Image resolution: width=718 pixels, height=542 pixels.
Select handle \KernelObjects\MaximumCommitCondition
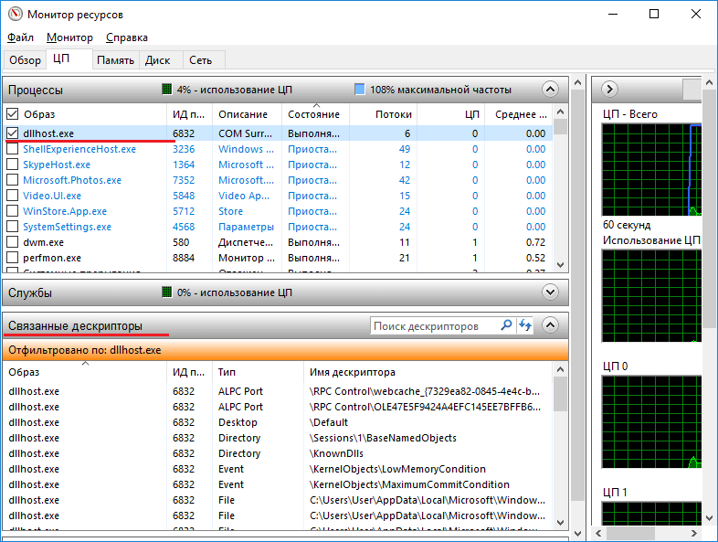point(278,484)
